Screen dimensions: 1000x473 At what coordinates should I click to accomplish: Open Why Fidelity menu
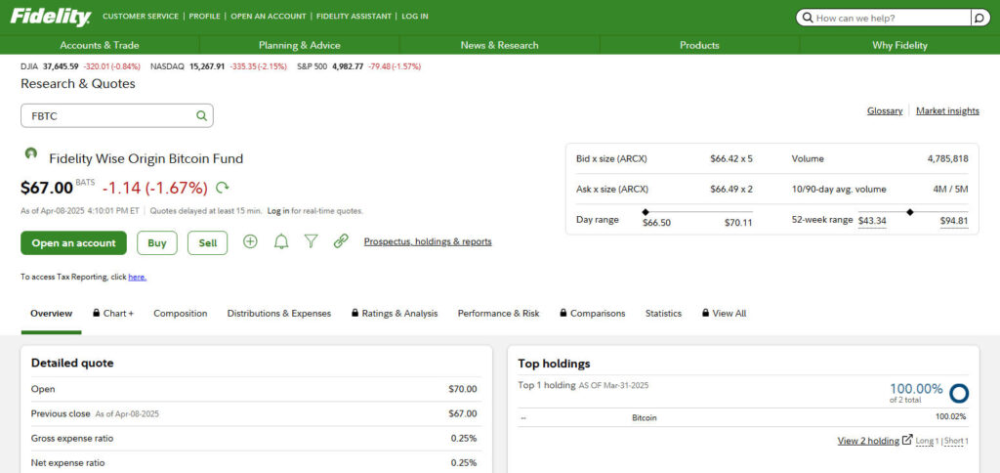[899, 45]
